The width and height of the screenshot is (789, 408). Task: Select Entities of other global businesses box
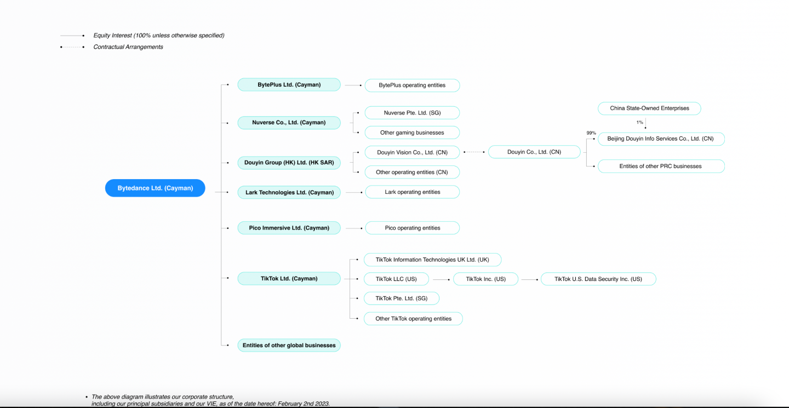click(289, 346)
